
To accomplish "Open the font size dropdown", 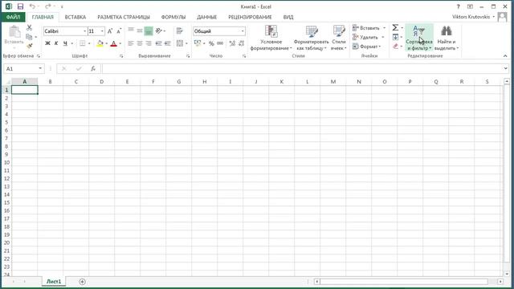I will click(x=102, y=31).
